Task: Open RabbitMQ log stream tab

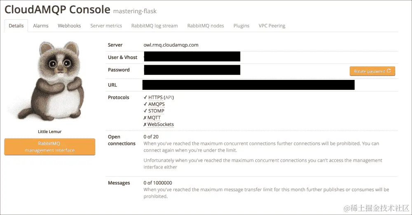Action: click(x=154, y=26)
